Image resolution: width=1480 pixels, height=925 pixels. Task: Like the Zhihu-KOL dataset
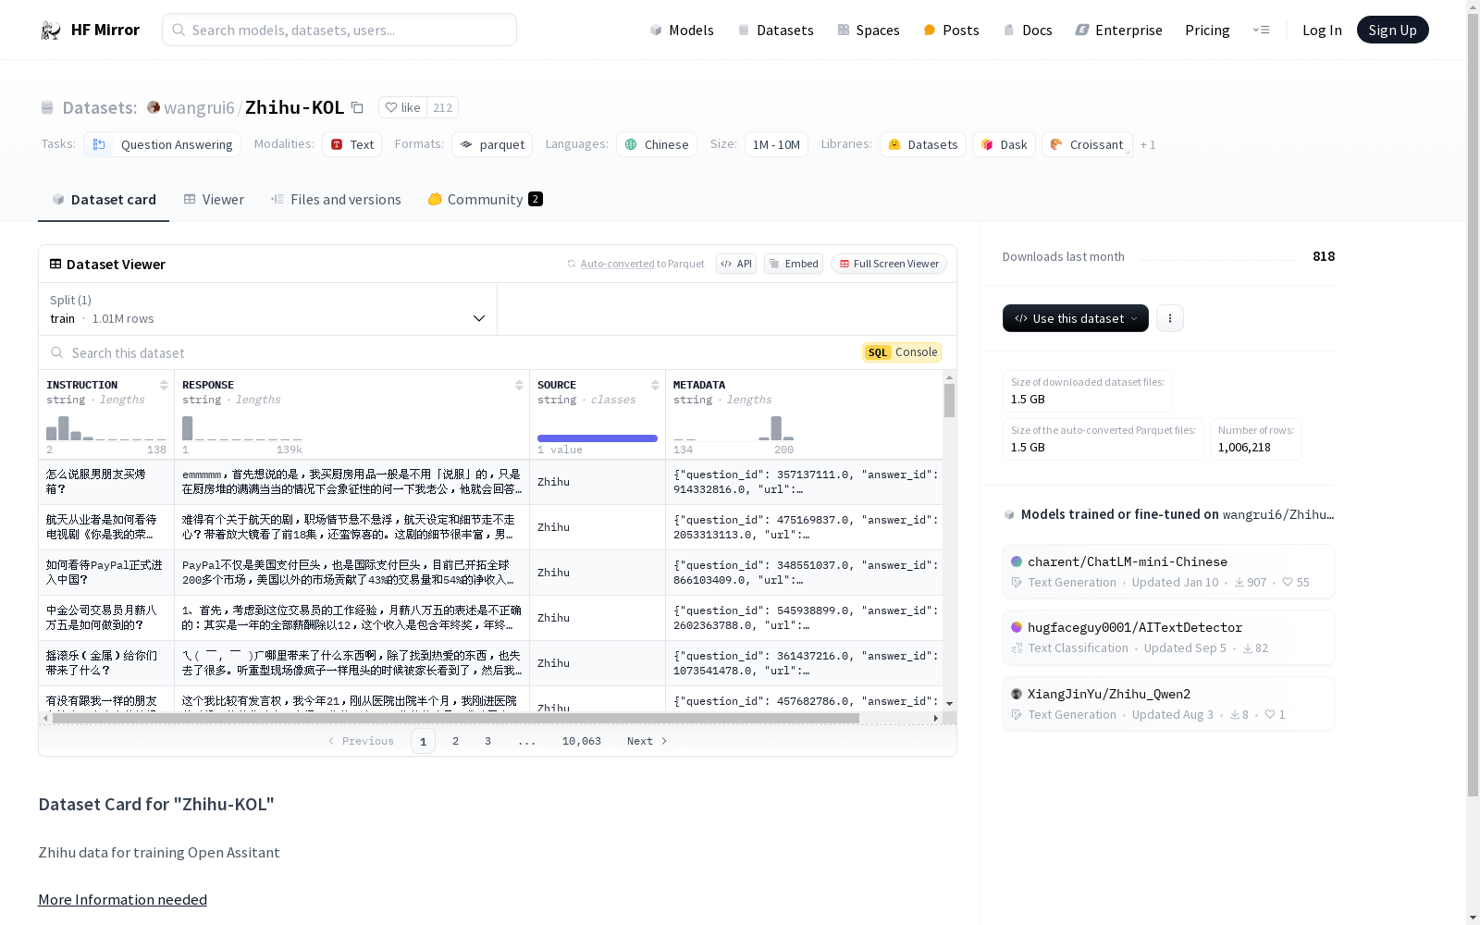[x=402, y=107]
